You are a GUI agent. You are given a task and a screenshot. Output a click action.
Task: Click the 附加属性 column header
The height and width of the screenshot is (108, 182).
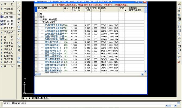[134, 9]
